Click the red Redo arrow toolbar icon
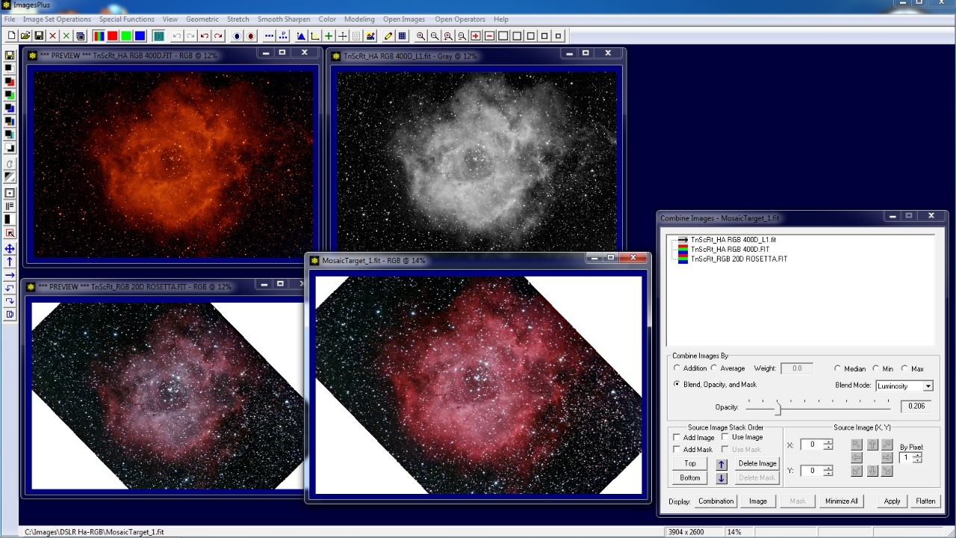 click(218, 36)
